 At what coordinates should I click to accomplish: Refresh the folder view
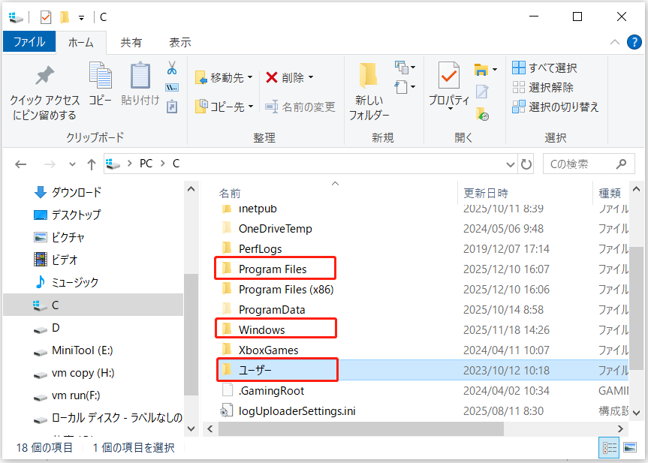click(525, 164)
